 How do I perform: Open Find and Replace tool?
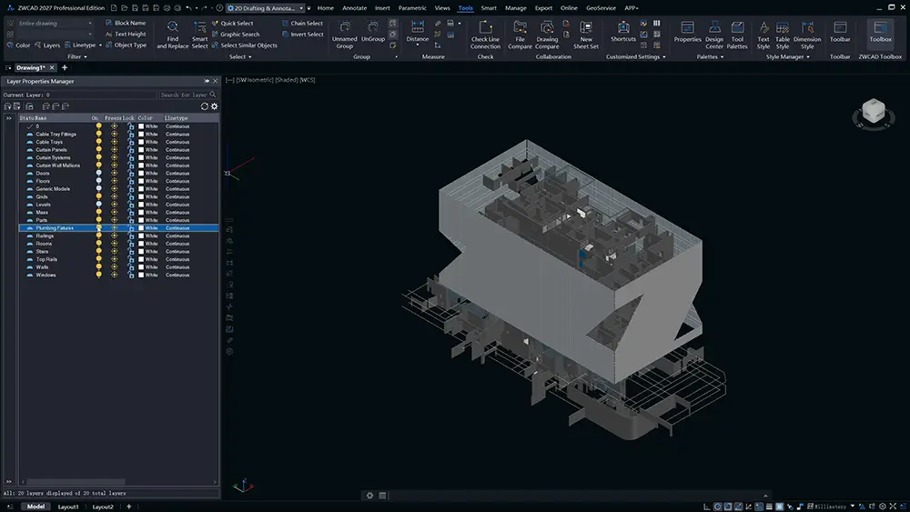click(x=172, y=35)
